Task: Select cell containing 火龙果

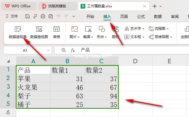Action: coord(33,87)
